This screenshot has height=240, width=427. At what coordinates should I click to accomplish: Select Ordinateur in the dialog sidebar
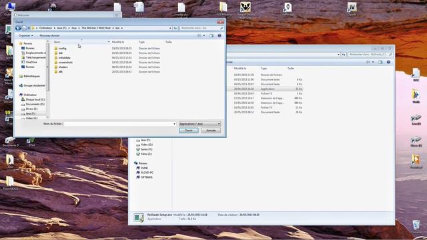click(x=29, y=95)
